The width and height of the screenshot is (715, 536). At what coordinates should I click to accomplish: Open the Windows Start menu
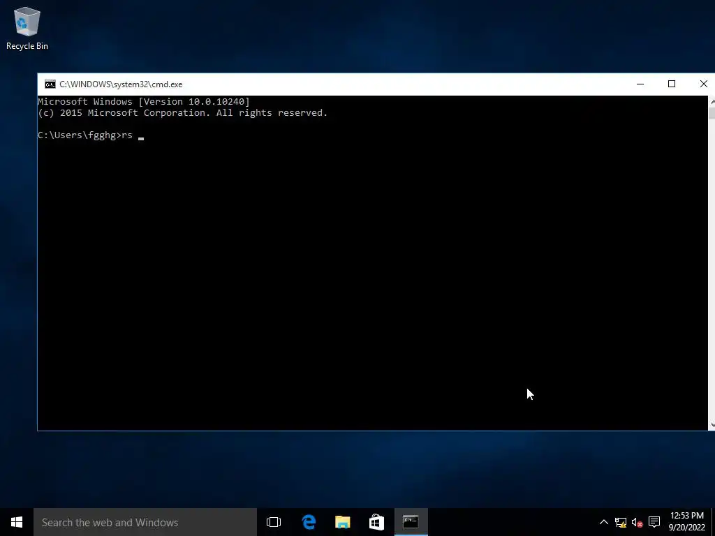17,522
